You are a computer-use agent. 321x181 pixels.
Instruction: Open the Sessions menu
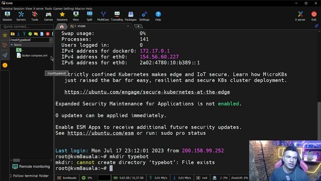[x=19, y=9]
